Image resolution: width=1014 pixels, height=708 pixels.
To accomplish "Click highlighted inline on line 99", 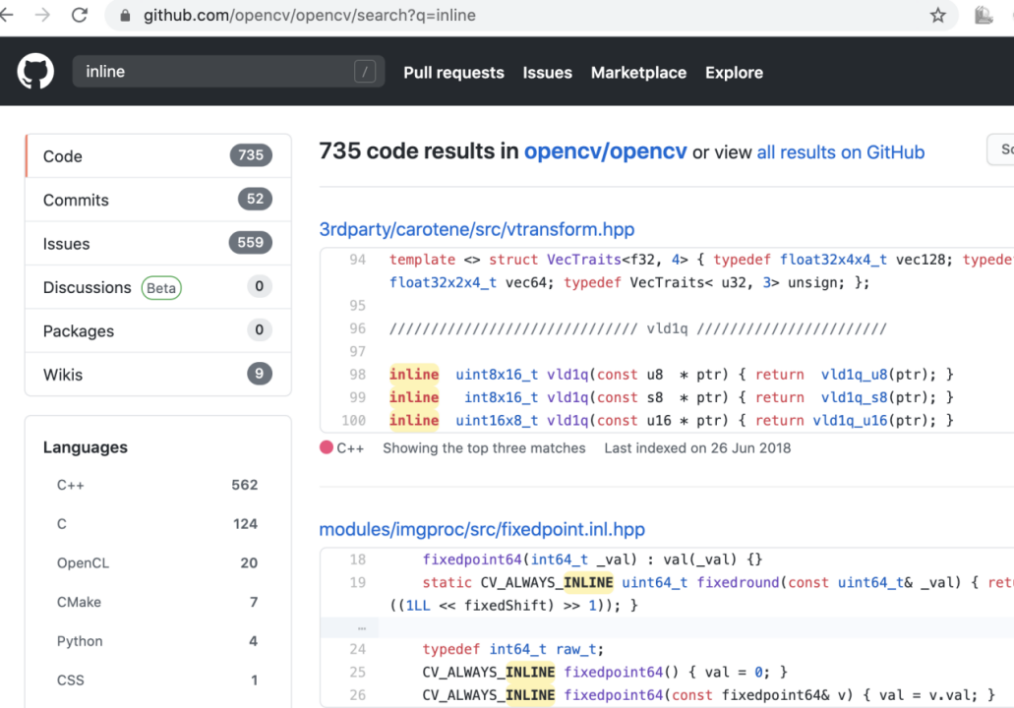I will 414,397.
